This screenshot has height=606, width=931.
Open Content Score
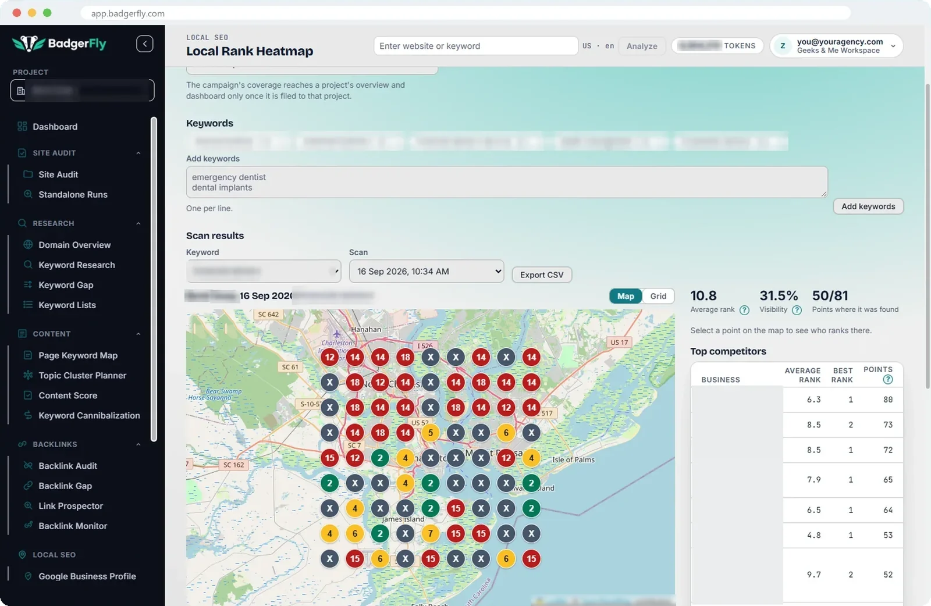(x=67, y=395)
